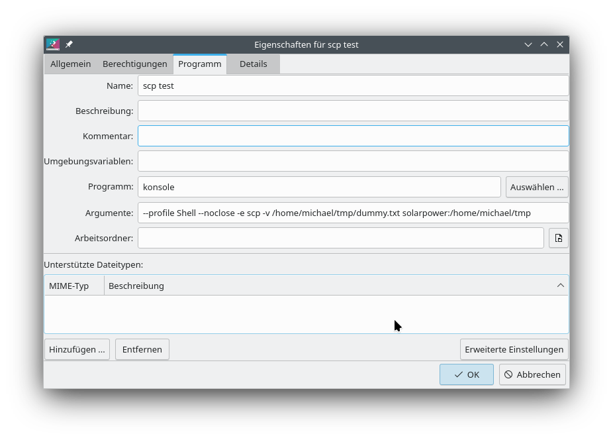Image resolution: width=613 pixels, height=440 pixels.
Task: Click Hinzufügen to add a file type
Action: tap(77, 349)
